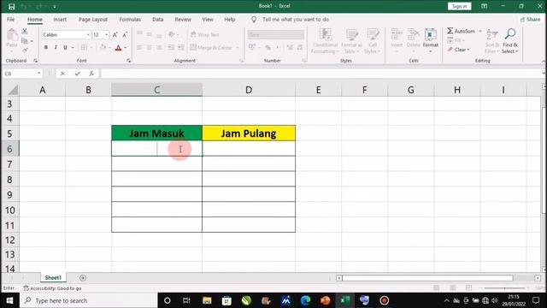Click the Insert cells icon
This screenshot has height=308, width=547.
[x=397, y=35]
